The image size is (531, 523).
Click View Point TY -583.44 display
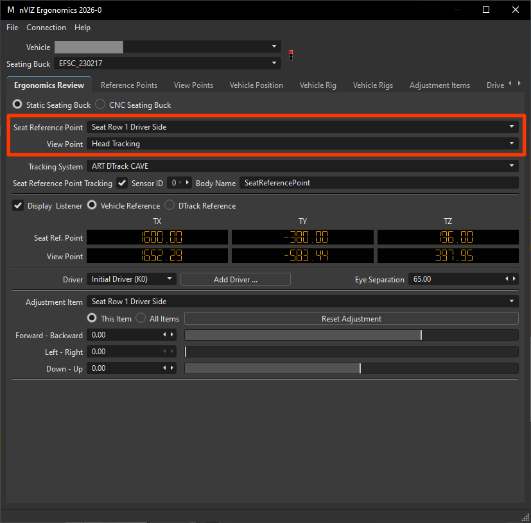click(302, 255)
